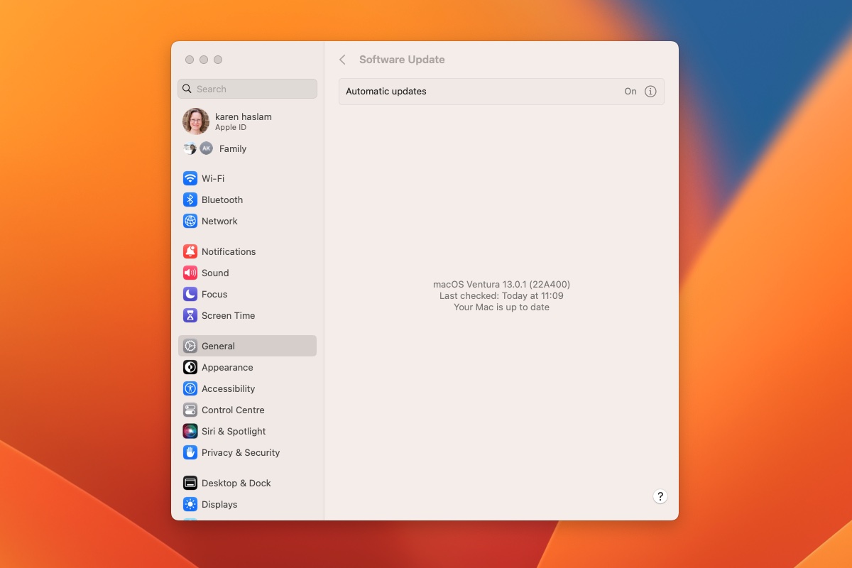Click the Bluetooth sidebar icon
Viewport: 852px width, 568px height.
tap(190, 200)
